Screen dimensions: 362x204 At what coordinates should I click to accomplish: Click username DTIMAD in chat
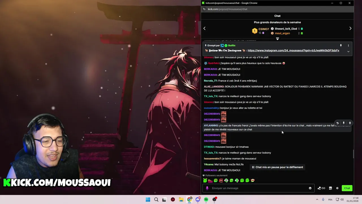click(x=209, y=147)
